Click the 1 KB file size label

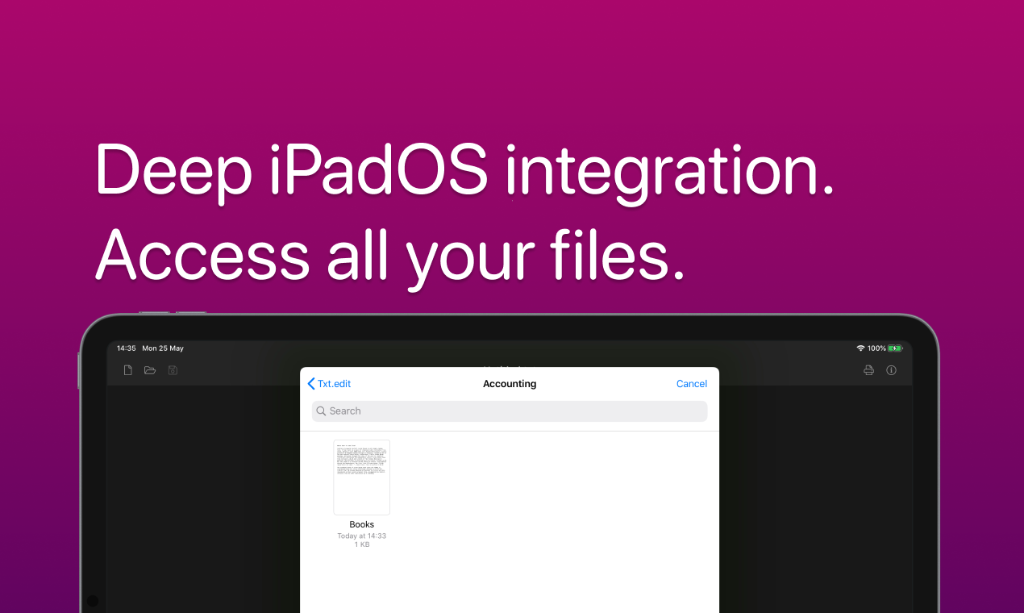point(362,545)
